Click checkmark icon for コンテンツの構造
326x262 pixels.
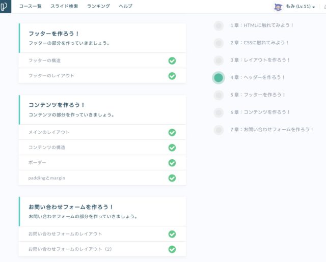tap(172, 148)
